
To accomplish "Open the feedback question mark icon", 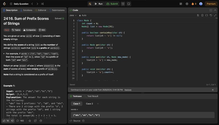I will click(41, 121).
